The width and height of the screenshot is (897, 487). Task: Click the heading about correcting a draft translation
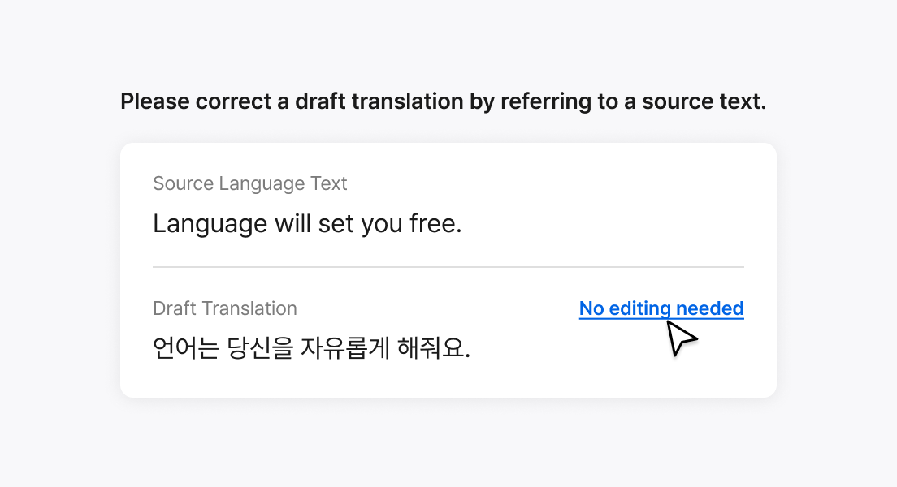click(x=444, y=101)
